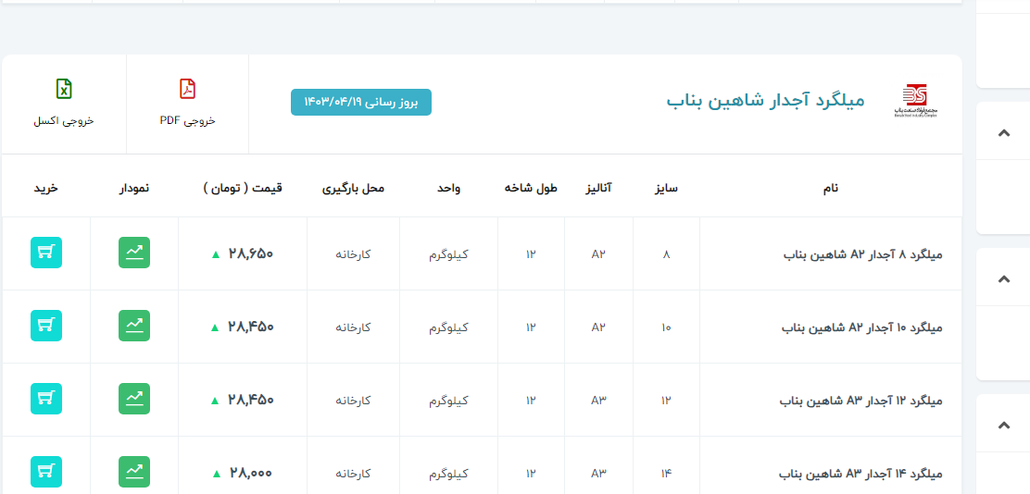Image resolution: width=1030 pixels, height=494 pixels.
Task: Add میلگرد ۱۰ آجدار A2 to cart
Action: pos(46,326)
